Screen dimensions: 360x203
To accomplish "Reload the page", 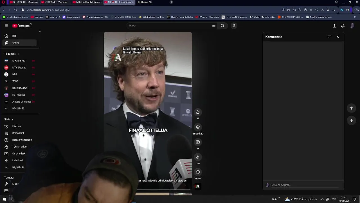I will tap(15, 10).
